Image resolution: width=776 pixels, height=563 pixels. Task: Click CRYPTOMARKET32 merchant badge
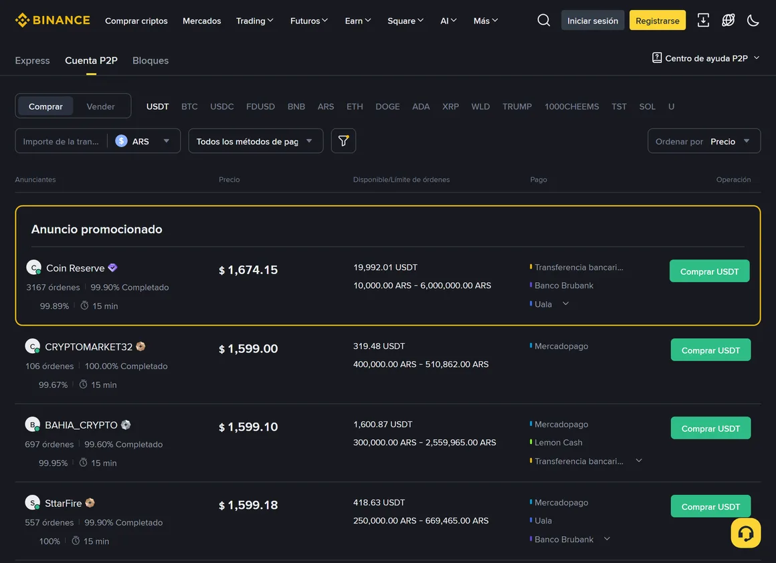[140, 346]
